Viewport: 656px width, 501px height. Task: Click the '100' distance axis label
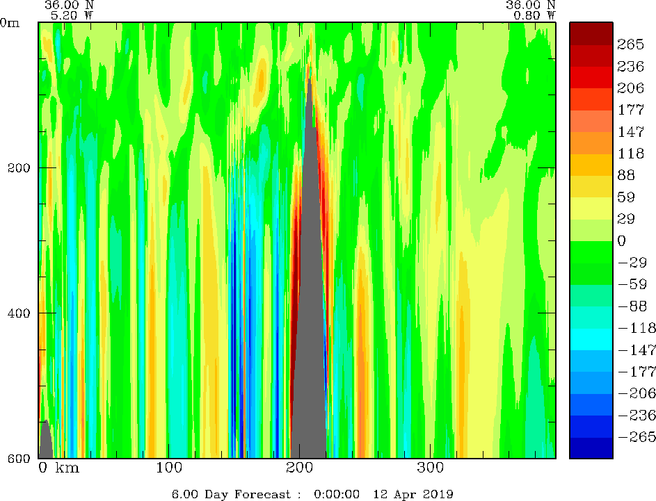(168, 467)
